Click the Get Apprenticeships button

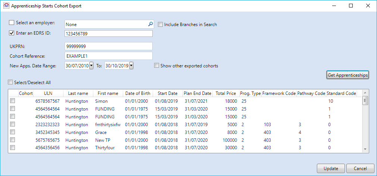(x=348, y=75)
